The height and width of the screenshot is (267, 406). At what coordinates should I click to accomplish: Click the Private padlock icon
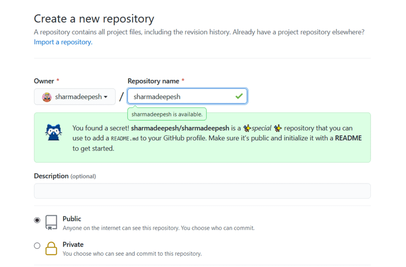point(51,249)
